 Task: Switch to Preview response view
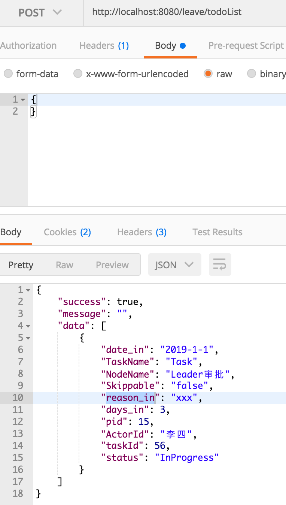click(x=112, y=265)
